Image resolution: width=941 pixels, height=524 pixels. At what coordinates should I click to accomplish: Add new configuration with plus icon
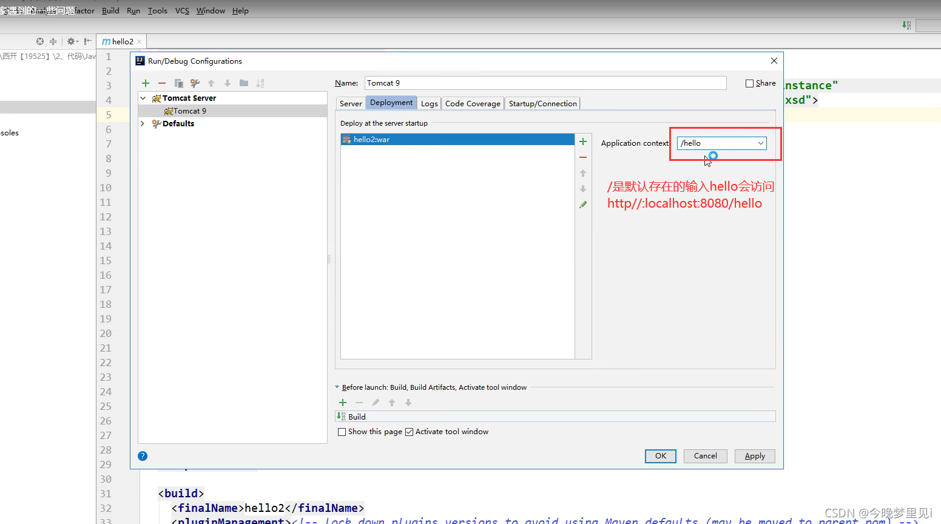pos(146,83)
